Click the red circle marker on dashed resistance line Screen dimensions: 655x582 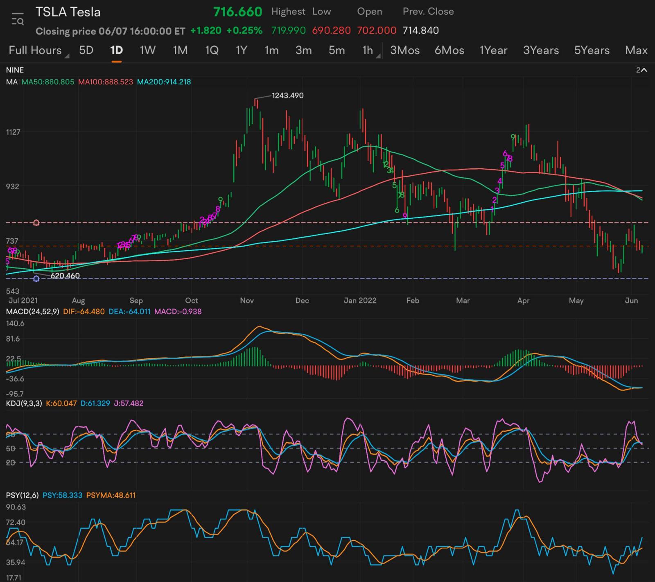(x=36, y=223)
